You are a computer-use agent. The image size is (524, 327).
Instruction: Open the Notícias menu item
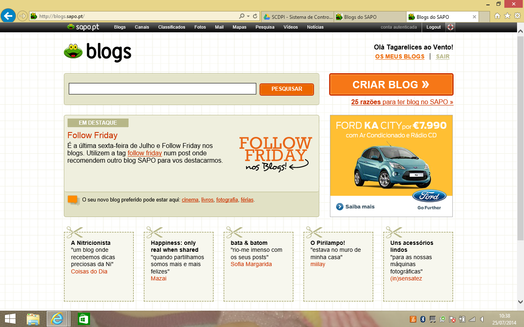[315, 27]
